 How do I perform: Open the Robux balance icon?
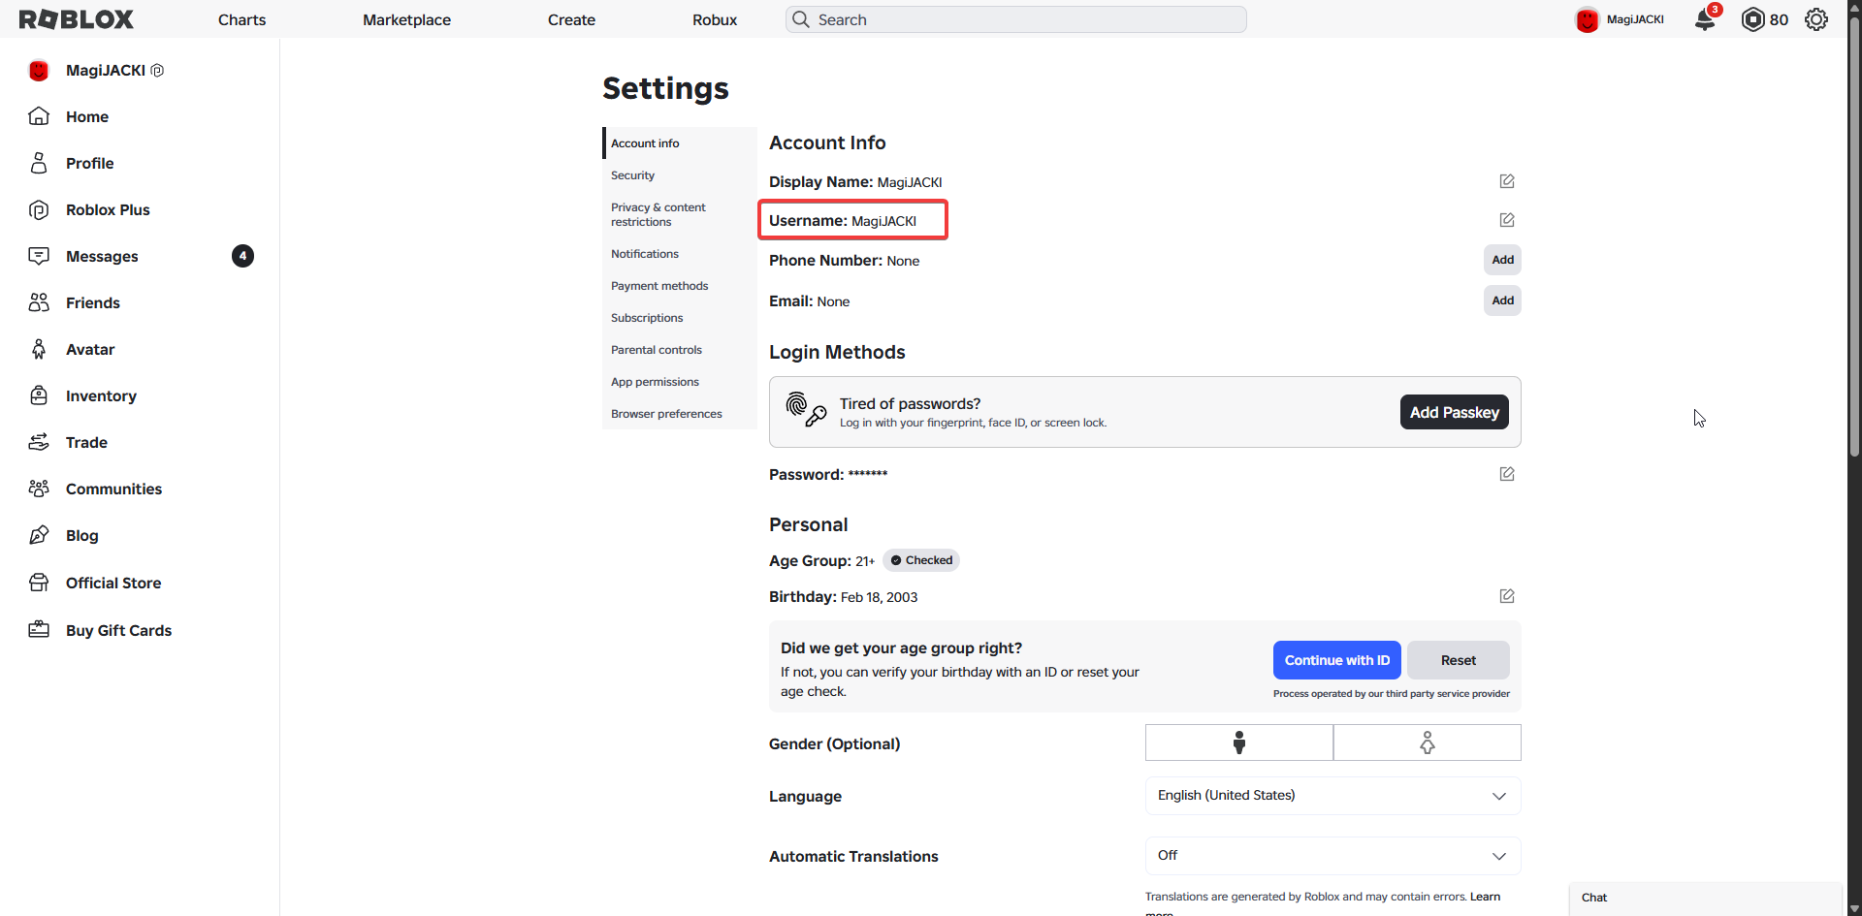coord(1752,19)
